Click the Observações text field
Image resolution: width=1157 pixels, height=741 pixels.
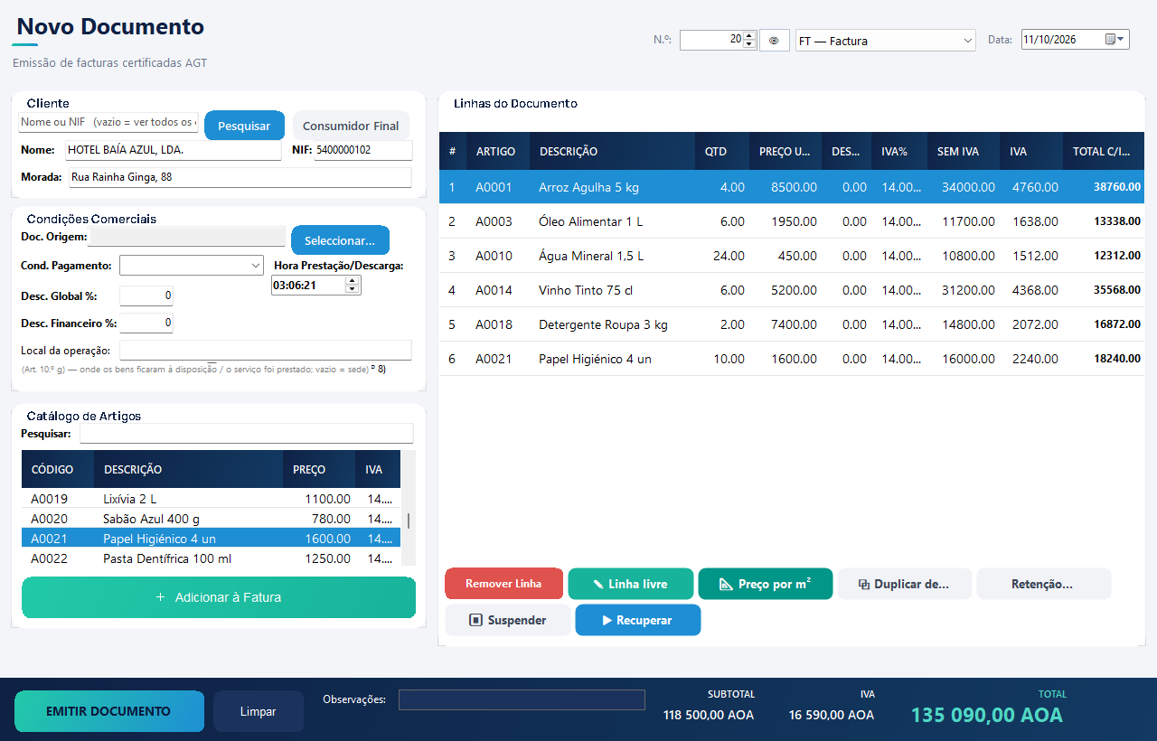pyautogui.click(x=522, y=699)
